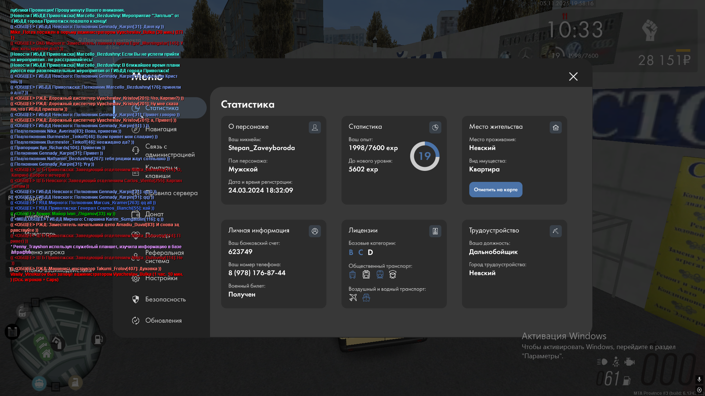Click the character profile icon in О персонаже
The width and height of the screenshot is (705, 396).
315,127
